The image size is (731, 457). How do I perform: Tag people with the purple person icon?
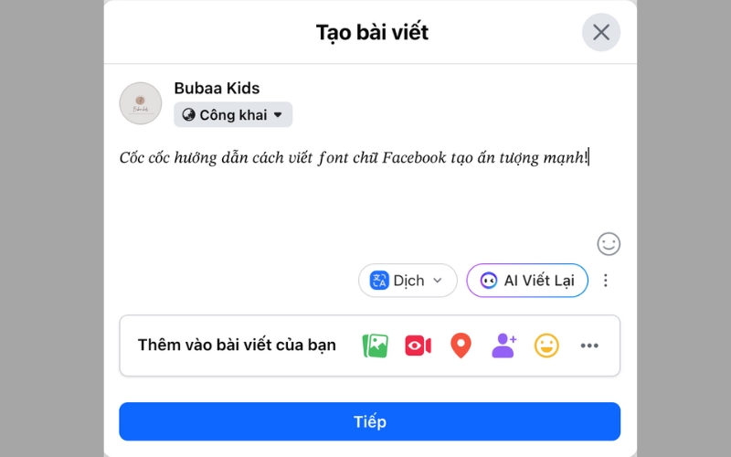coord(503,345)
